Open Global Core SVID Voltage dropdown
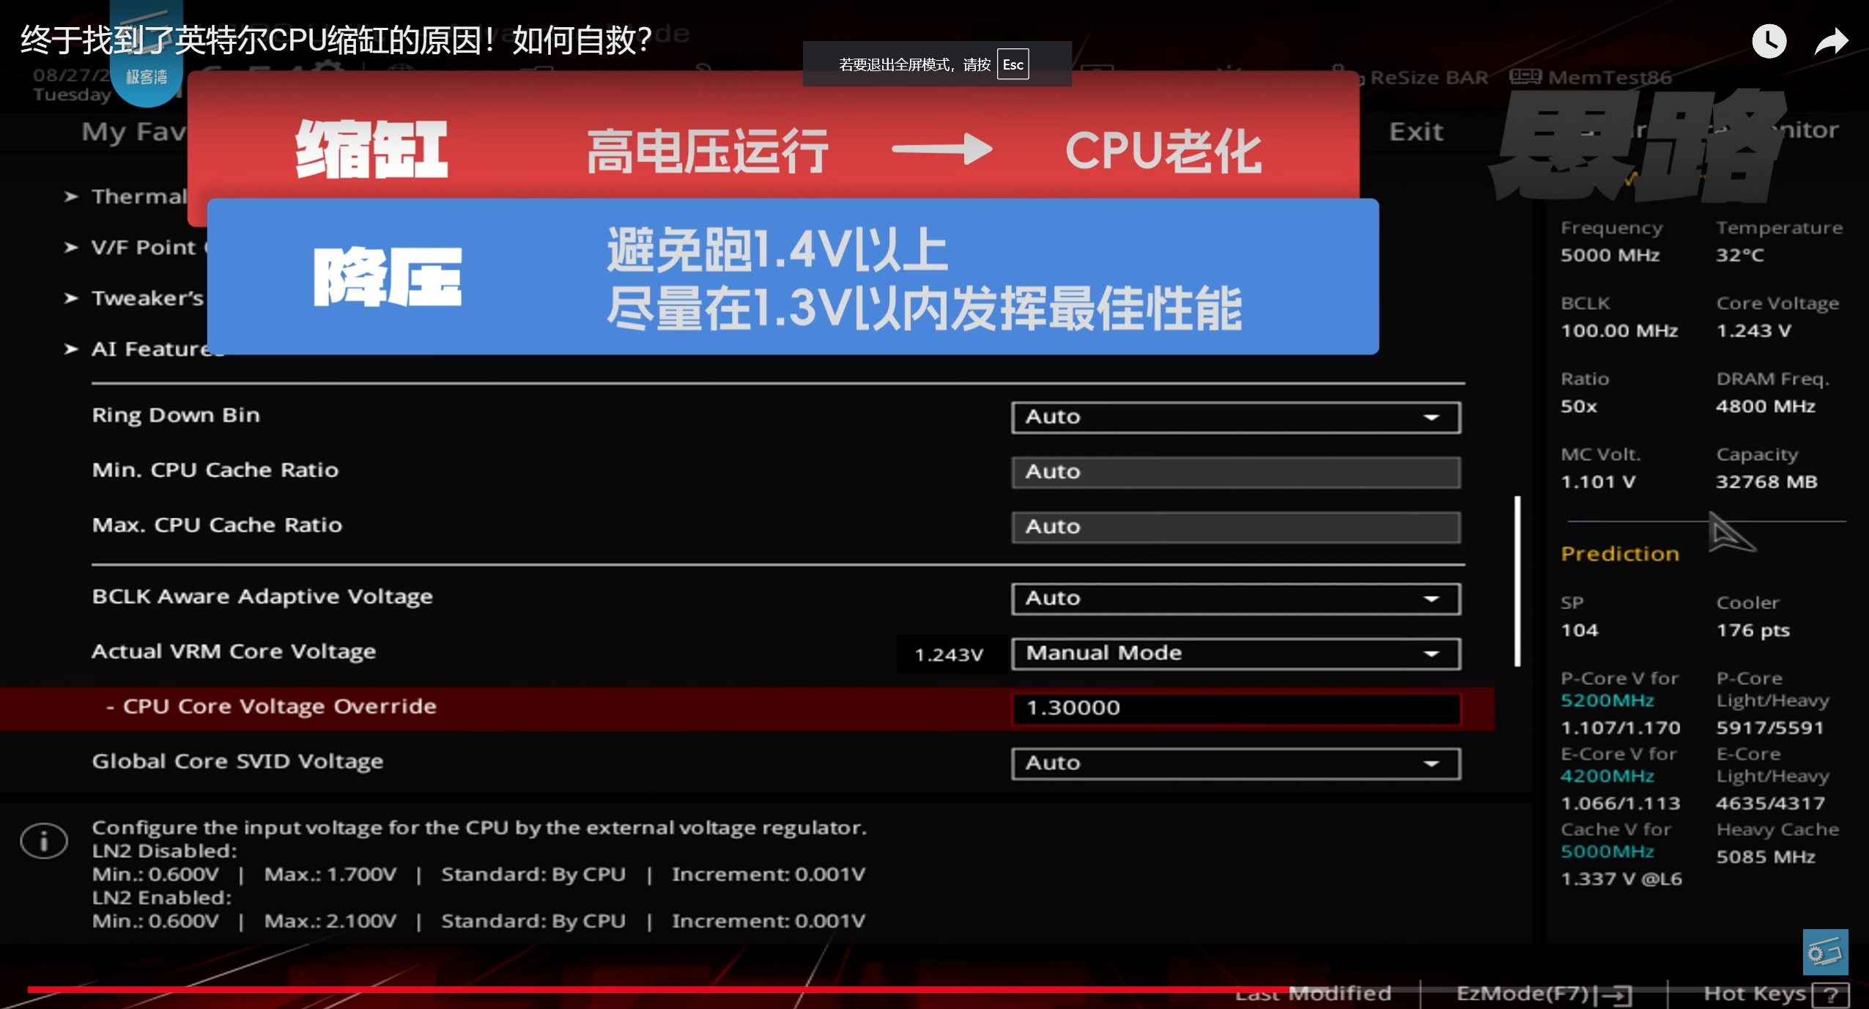 (x=1235, y=763)
